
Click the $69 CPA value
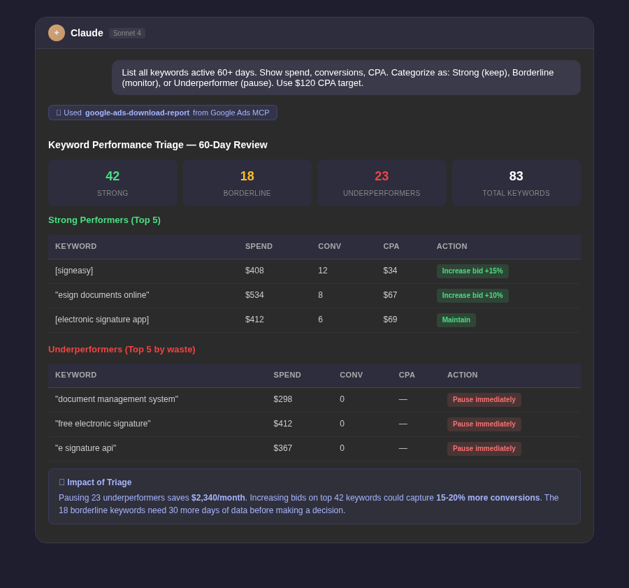(x=390, y=320)
